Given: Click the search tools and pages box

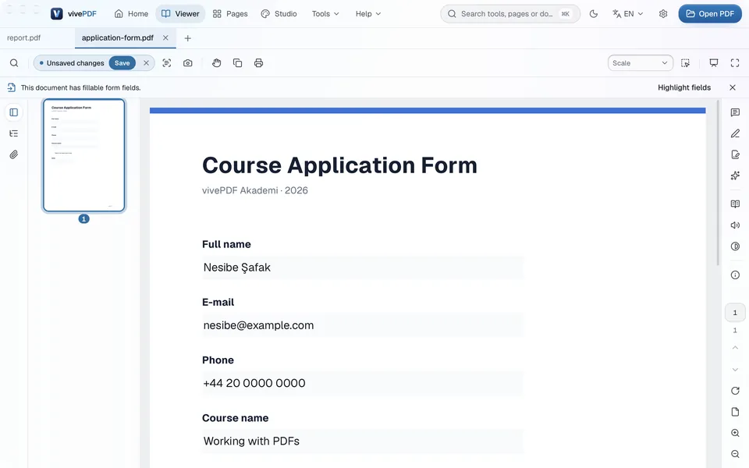Looking at the screenshot, I should pyautogui.click(x=510, y=14).
